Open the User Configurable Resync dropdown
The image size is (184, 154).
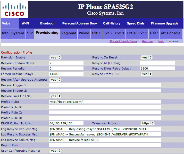(x=55, y=151)
